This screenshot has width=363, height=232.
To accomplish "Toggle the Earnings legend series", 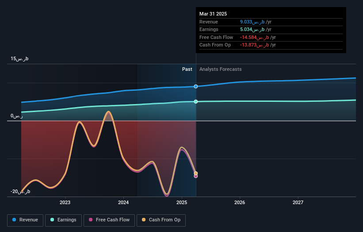I will click(63, 220).
